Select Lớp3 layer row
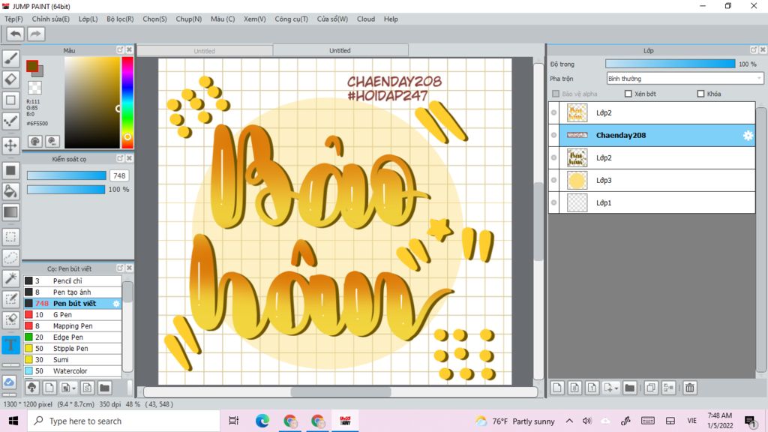The height and width of the screenshot is (432, 768). point(652,180)
